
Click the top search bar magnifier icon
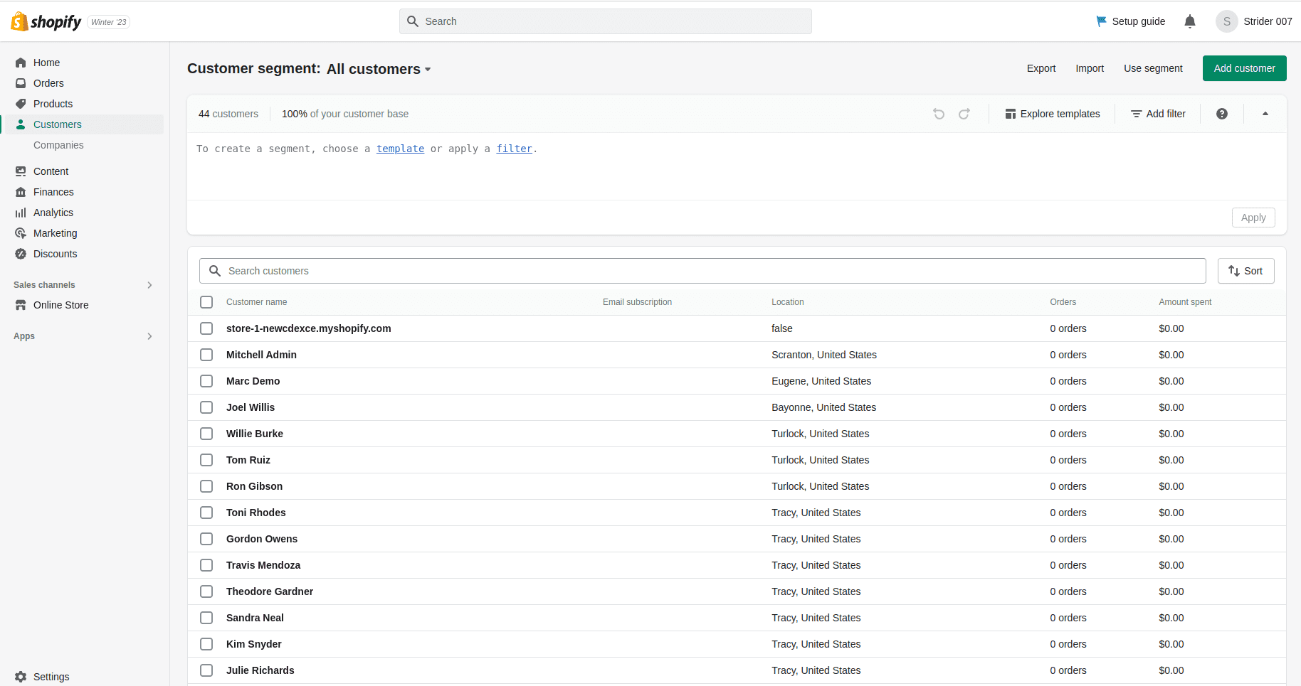click(x=413, y=21)
